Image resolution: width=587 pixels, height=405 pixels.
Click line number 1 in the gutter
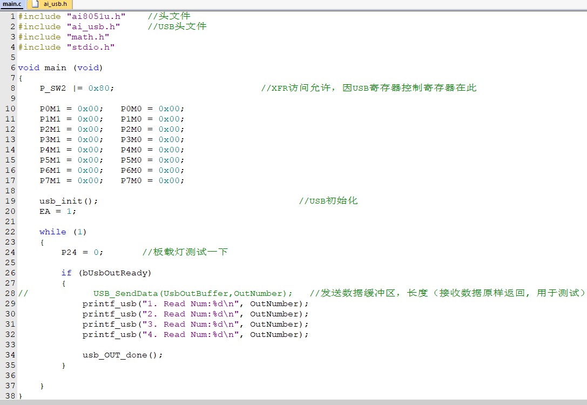tap(12, 16)
